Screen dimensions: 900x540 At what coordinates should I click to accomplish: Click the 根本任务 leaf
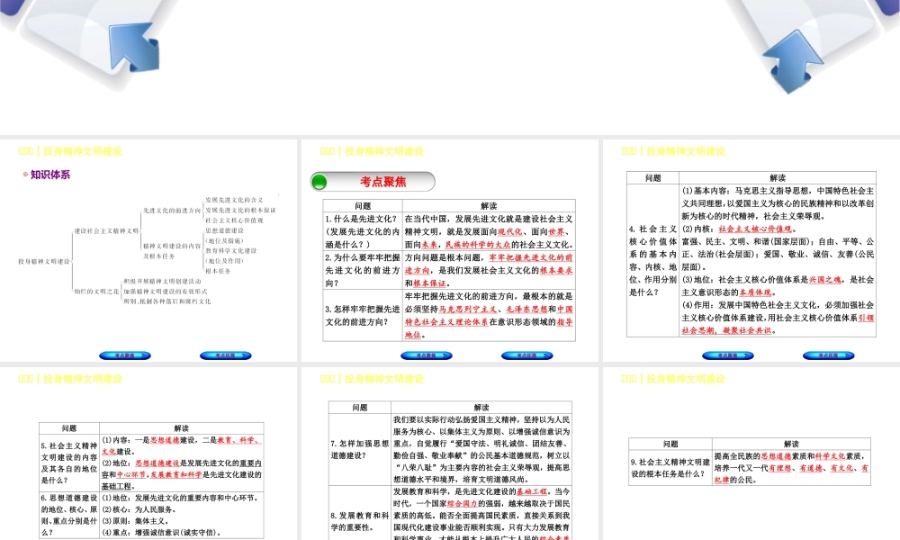tap(218, 271)
